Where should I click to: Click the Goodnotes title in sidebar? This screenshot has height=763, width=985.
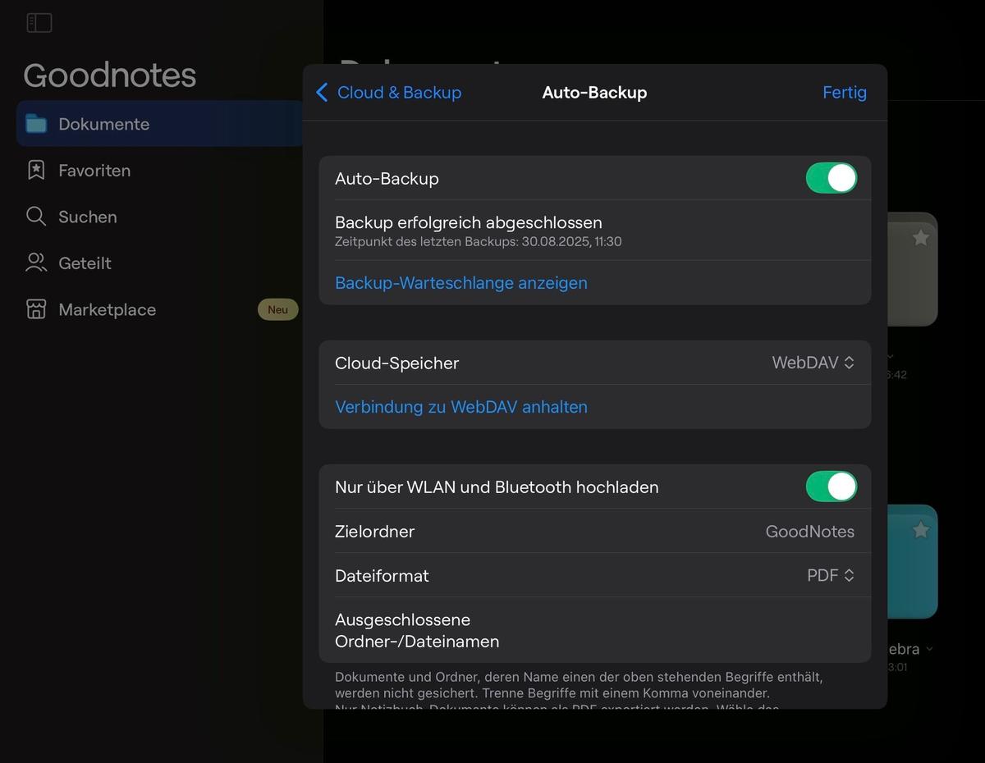click(x=110, y=75)
